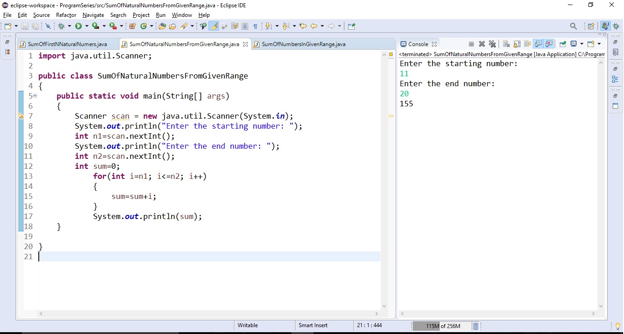Switch to SumOfFirstNNaturalNumers.java tab
The width and height of the screenshot is (624, 334).
click(x=67, y=44)
